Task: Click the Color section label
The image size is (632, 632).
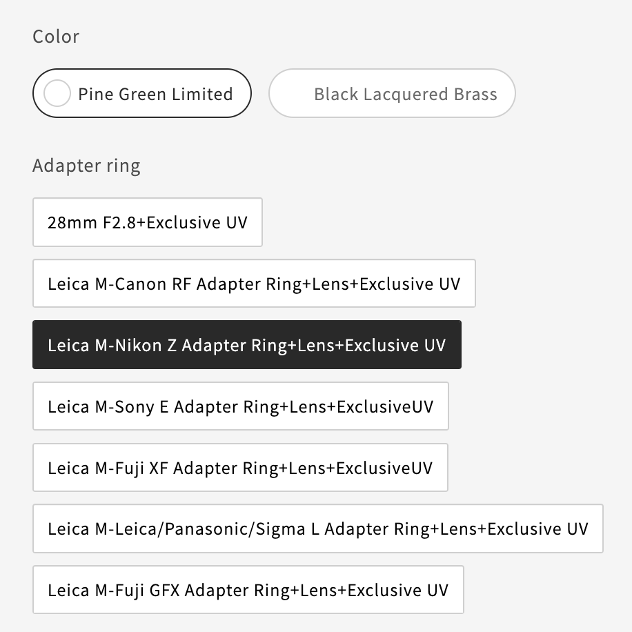Action: [56, 37]
